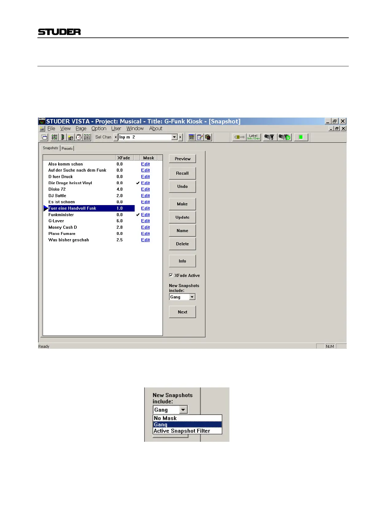Click the document icon beside File menu

(x=42, y=129)
